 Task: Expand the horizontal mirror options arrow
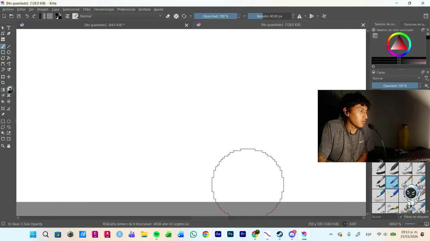(305, 16)
